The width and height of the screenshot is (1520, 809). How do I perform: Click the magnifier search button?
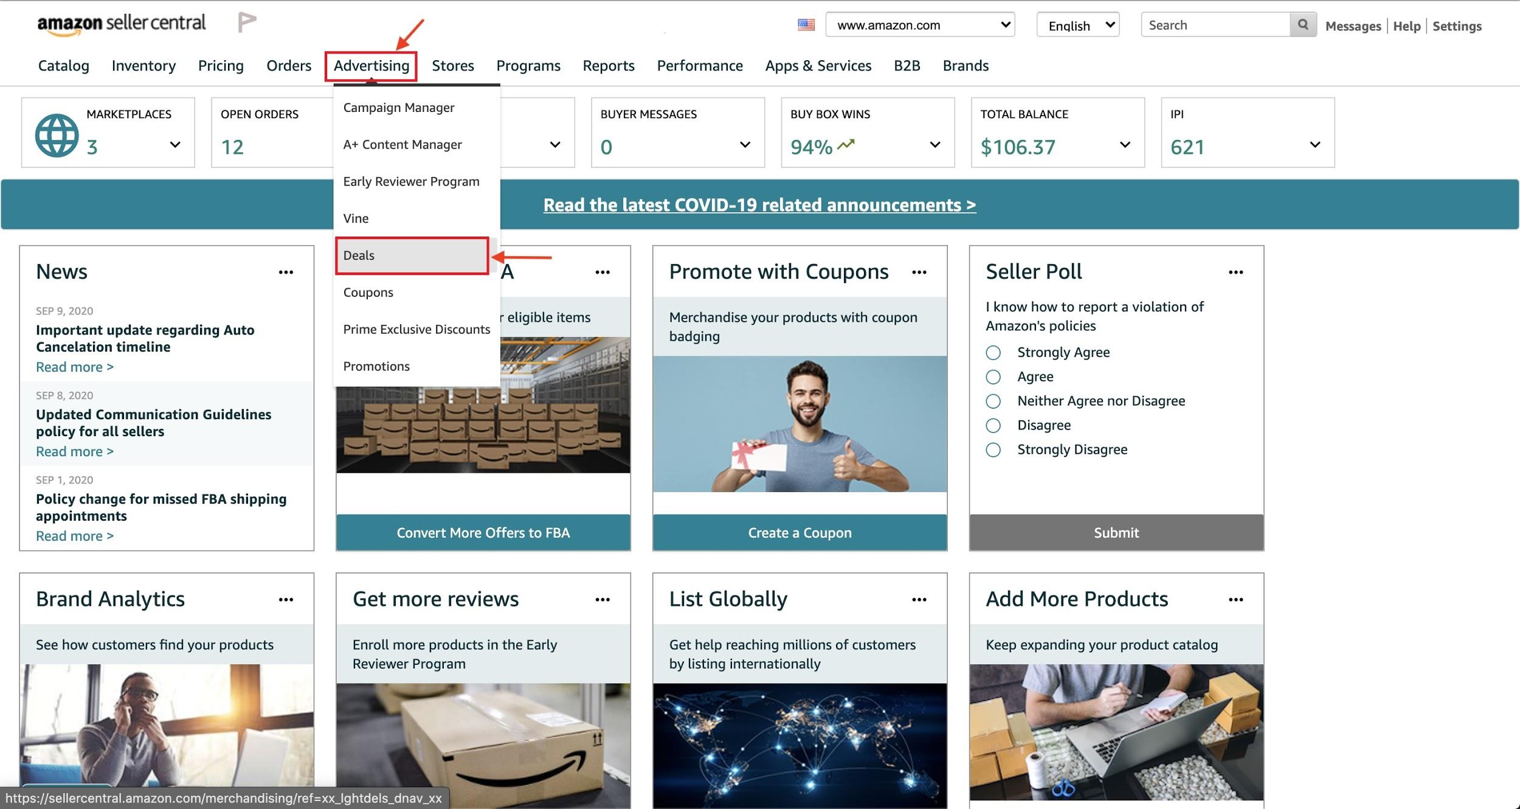tap(1303, 25)
